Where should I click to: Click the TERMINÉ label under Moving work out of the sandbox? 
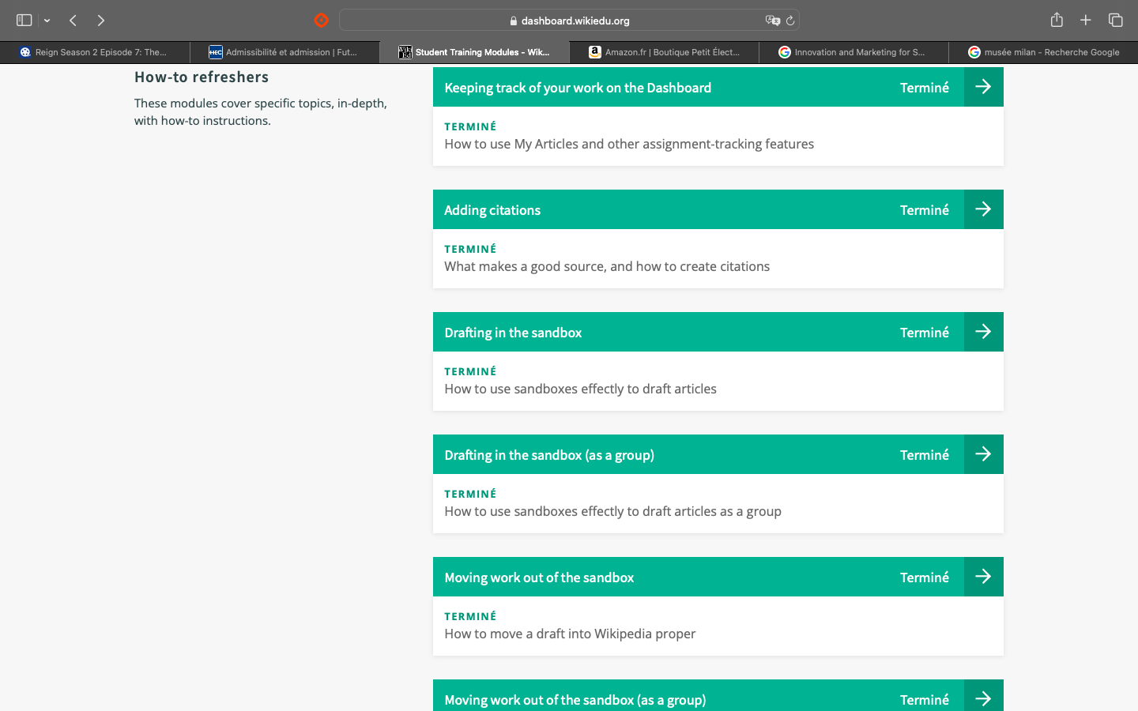470,616
